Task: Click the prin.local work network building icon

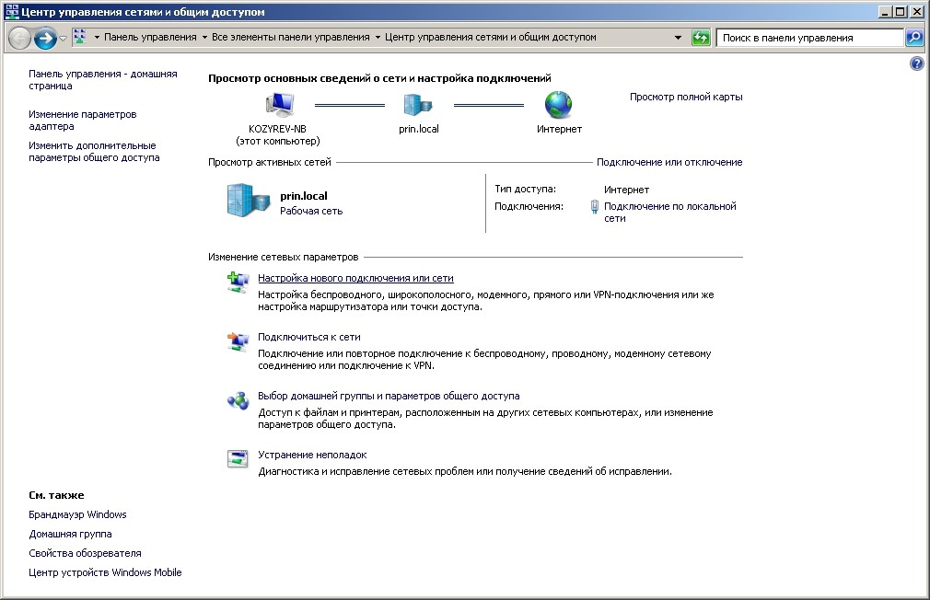Action: point(248,201)
